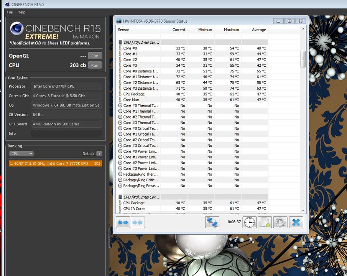Click the Processor field showing Intel Core i7-3770K
347x276 pixels.
67,86
